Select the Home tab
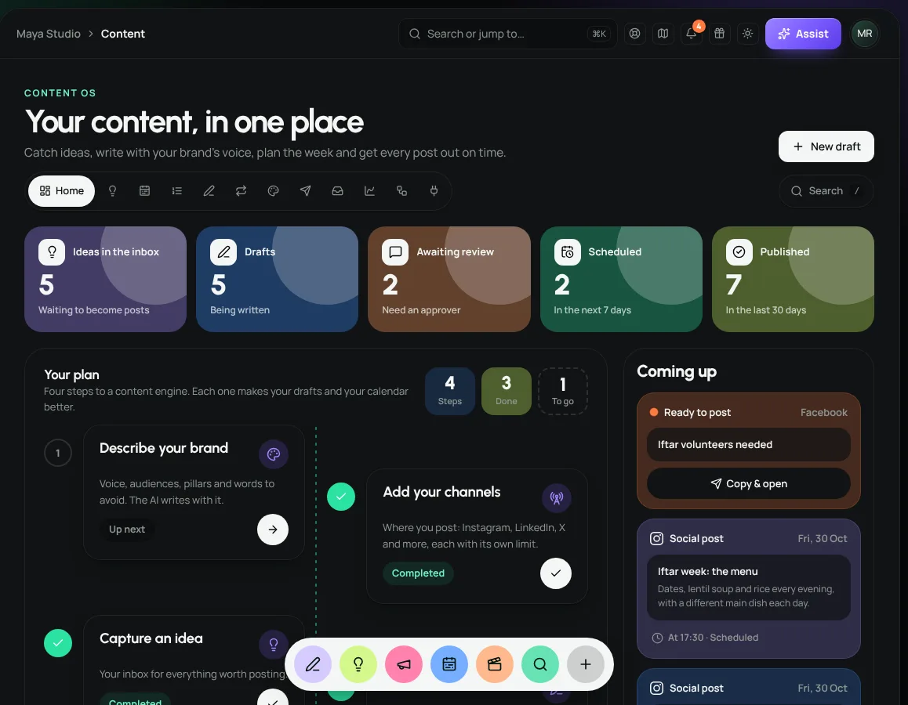This screenshot has width=908, height=705. click(x=61, y=191)
